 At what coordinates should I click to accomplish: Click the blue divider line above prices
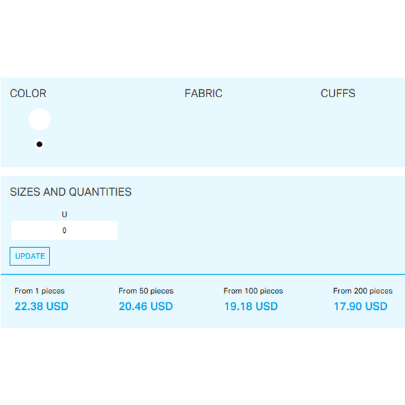click(202, 274)
